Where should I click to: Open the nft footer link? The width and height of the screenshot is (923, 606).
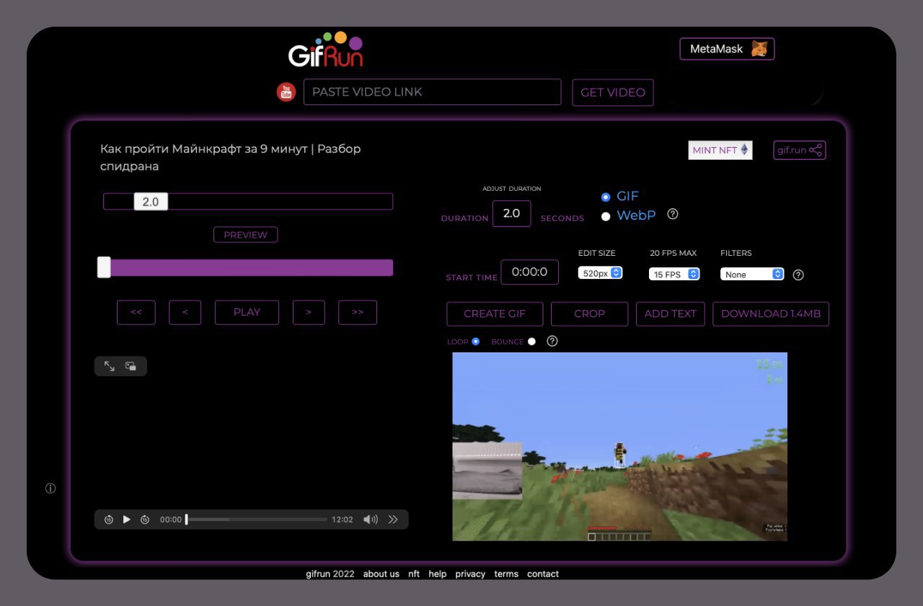414,574
